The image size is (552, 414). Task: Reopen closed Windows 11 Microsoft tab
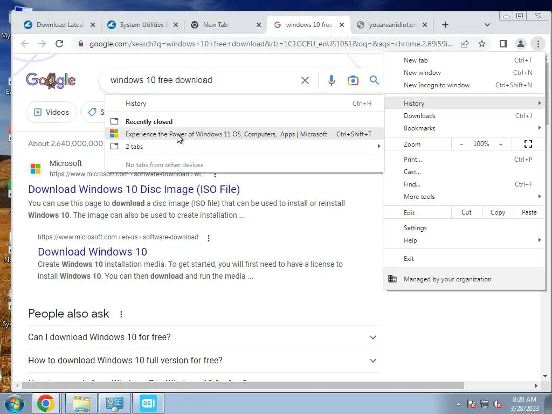(x=244, y=134)
